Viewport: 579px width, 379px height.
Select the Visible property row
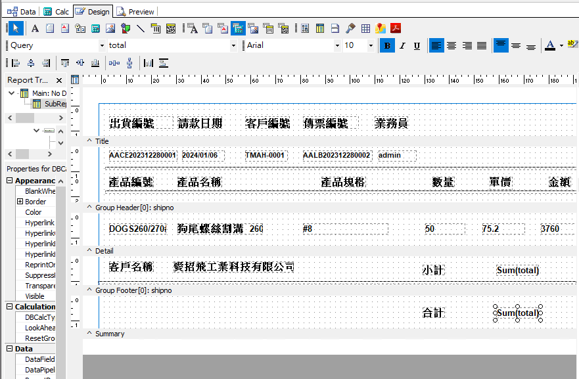pos(35,296)
